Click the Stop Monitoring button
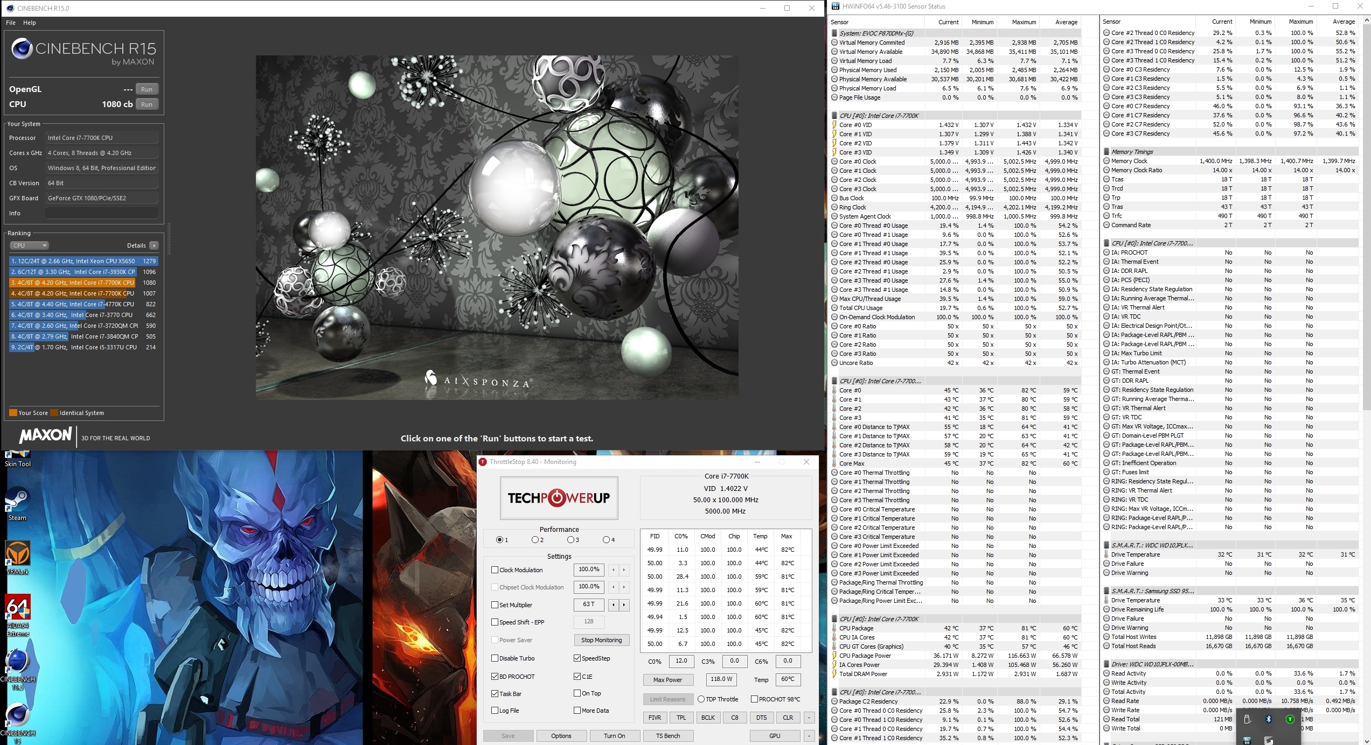Viewport: 1371px width, 745px height. [x=601, y=640]
